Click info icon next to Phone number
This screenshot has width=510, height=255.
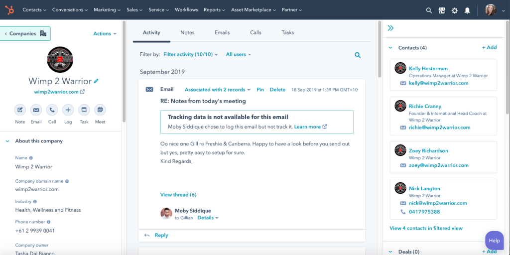(48, 222)
